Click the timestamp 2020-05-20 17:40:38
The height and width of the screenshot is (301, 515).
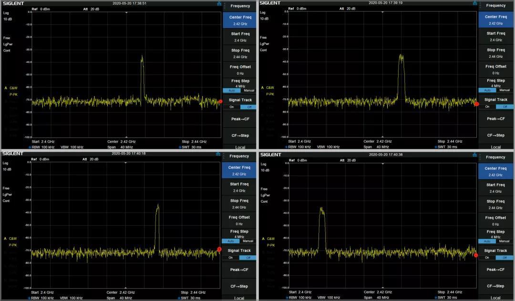386,155
